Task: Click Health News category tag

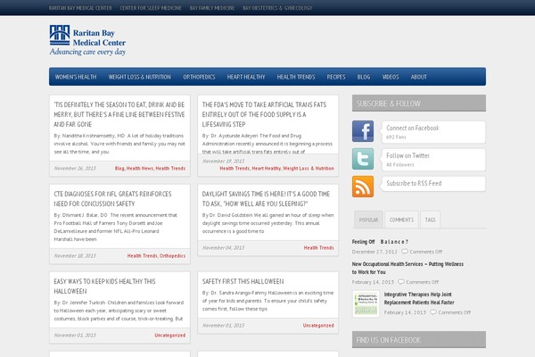Action: [140, 169]
